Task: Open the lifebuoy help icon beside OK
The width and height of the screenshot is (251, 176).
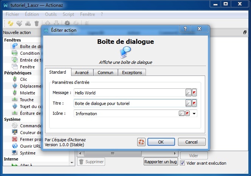Action: pos(141,142)
